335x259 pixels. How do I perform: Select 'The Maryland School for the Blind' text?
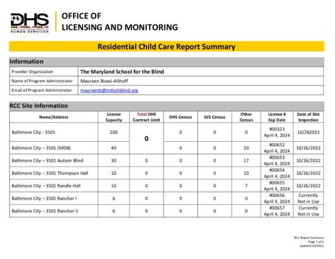point(122,72)
